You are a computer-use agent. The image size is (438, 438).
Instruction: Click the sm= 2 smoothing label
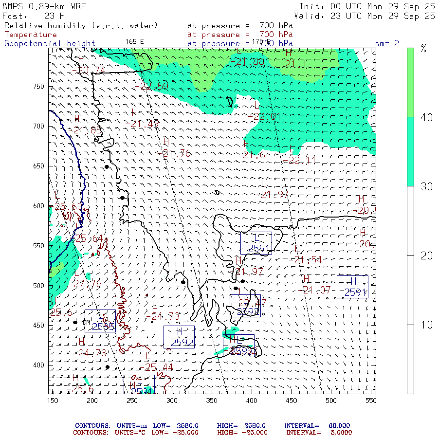coord(387,43)
